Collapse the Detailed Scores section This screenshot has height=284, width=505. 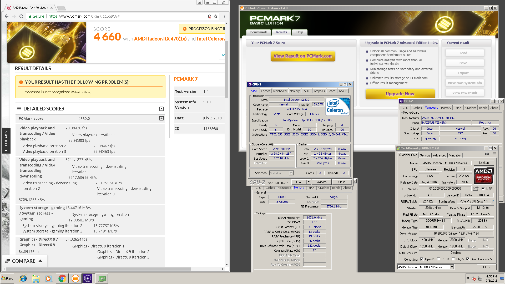(161, 109)
